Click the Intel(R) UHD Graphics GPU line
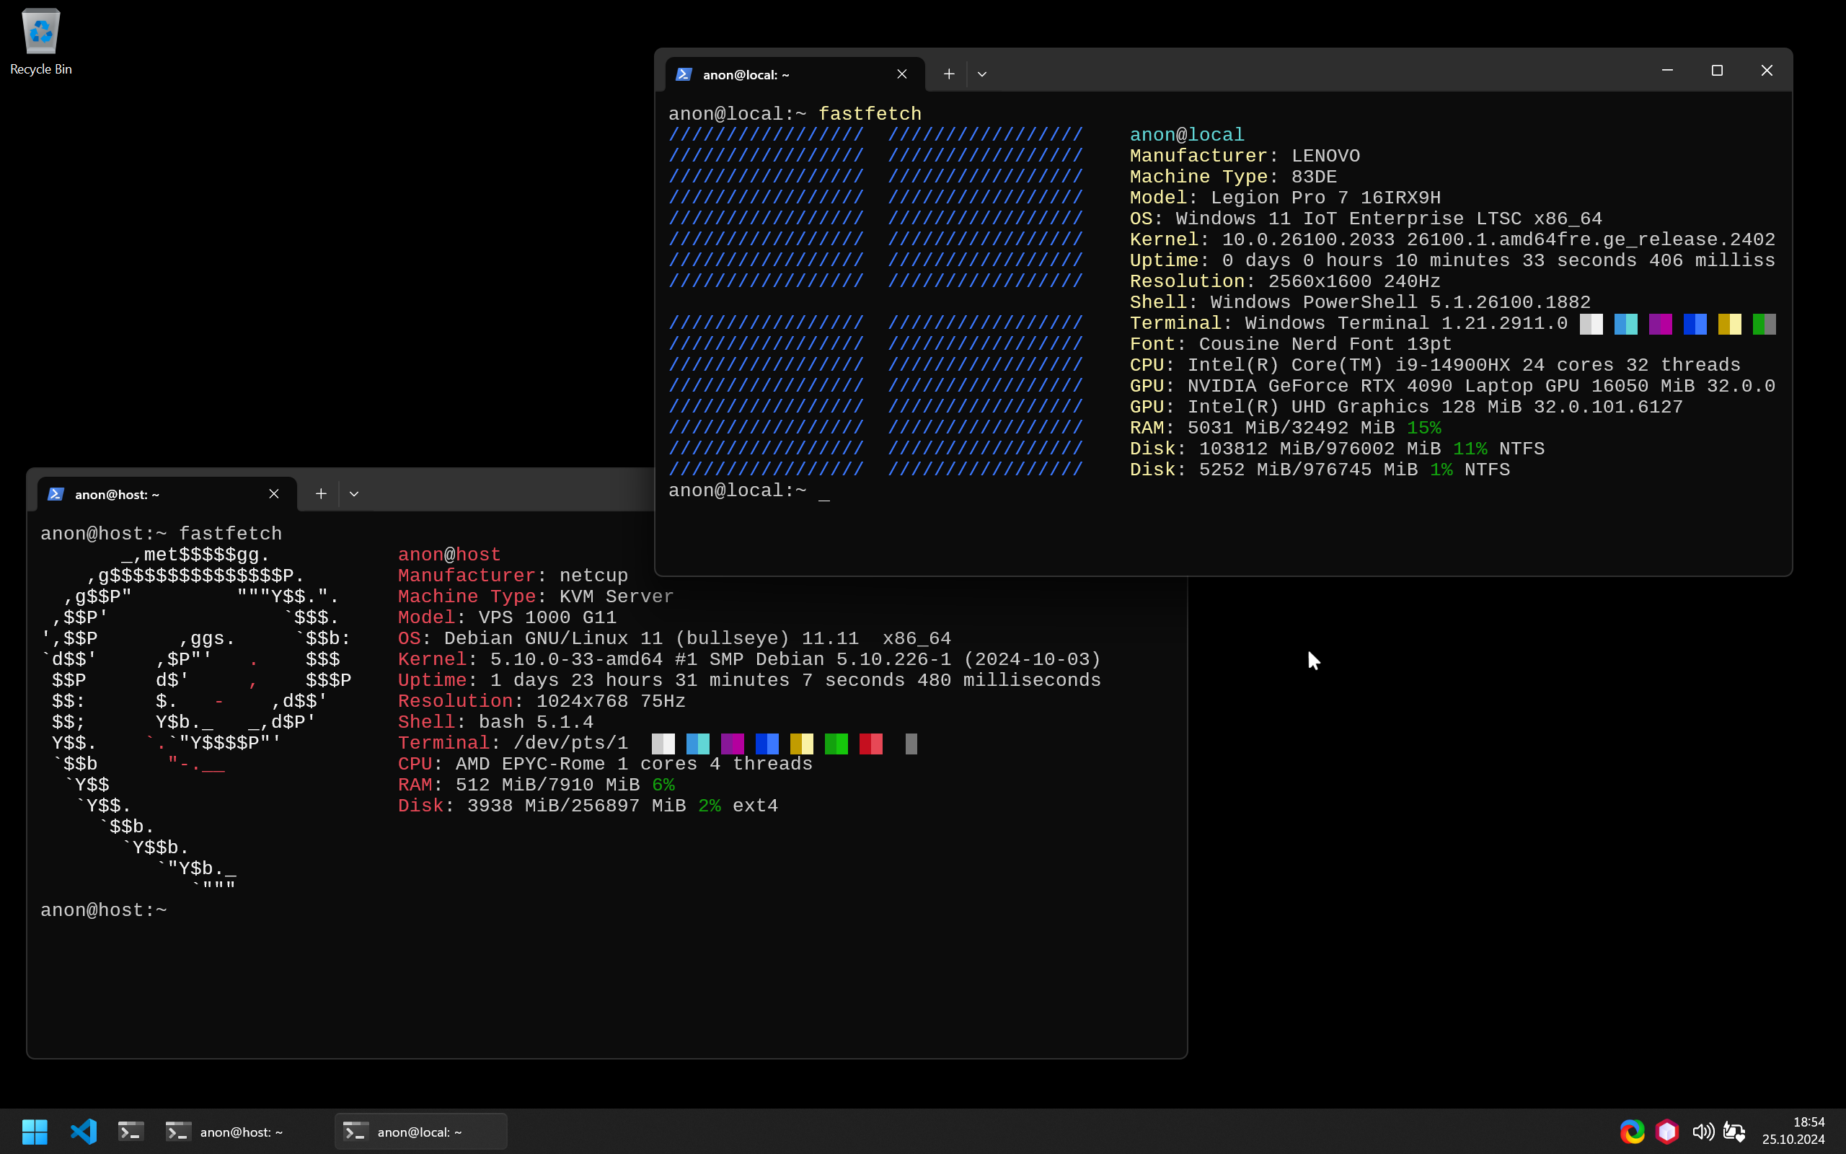 coord(1406,407)
